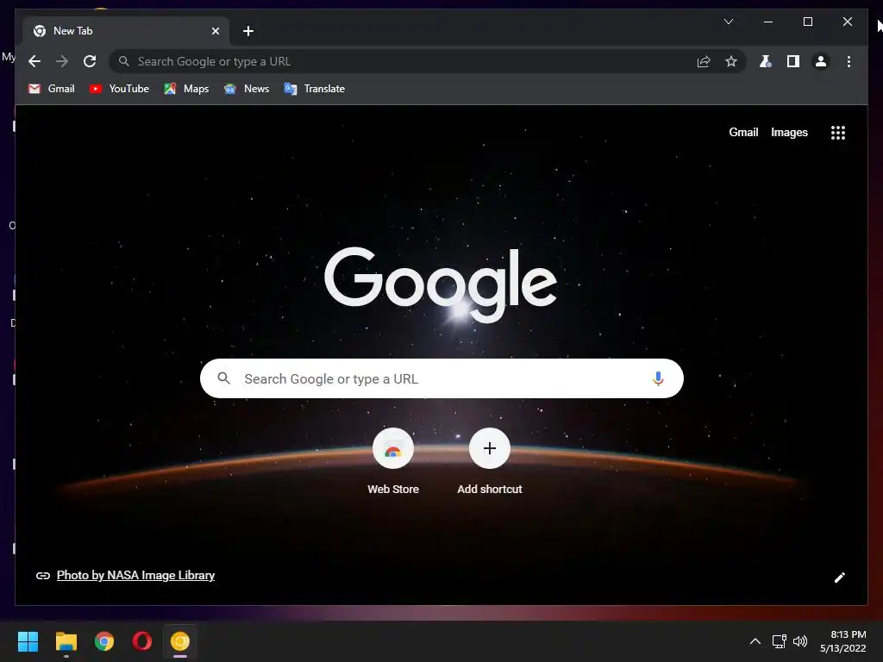Open the Windows Start menu
Image resolution: width=883 pixels, height=662 pixels.
coord(28,641)
